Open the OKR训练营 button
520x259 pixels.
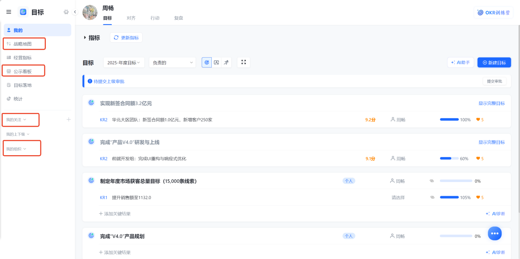[494, 12]
